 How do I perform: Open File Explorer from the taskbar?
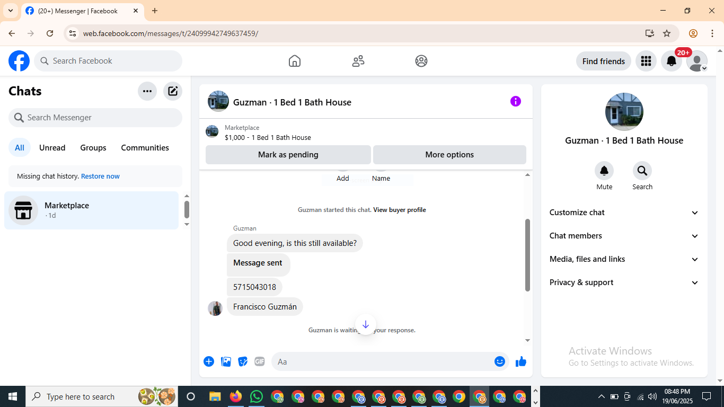point(215,396)
